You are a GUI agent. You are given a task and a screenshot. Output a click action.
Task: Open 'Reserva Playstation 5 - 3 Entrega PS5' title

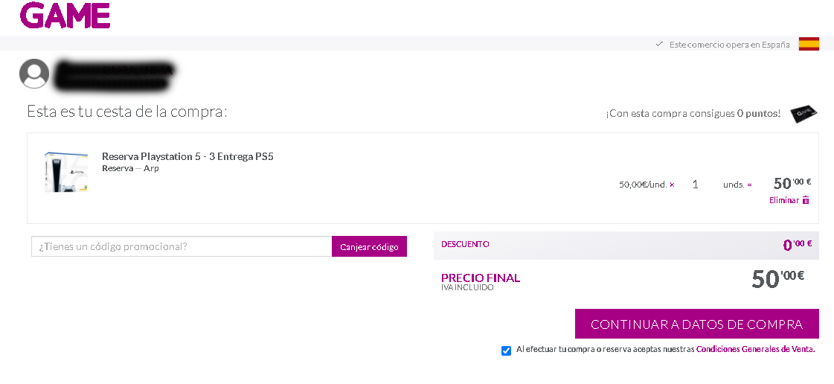click(187, 156)
